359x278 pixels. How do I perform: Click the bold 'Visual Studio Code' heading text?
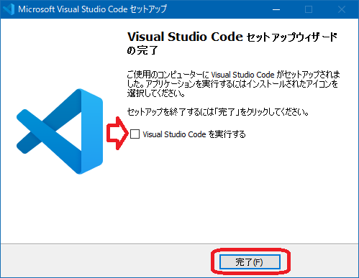pyautogui.click(x=185, y=37)
